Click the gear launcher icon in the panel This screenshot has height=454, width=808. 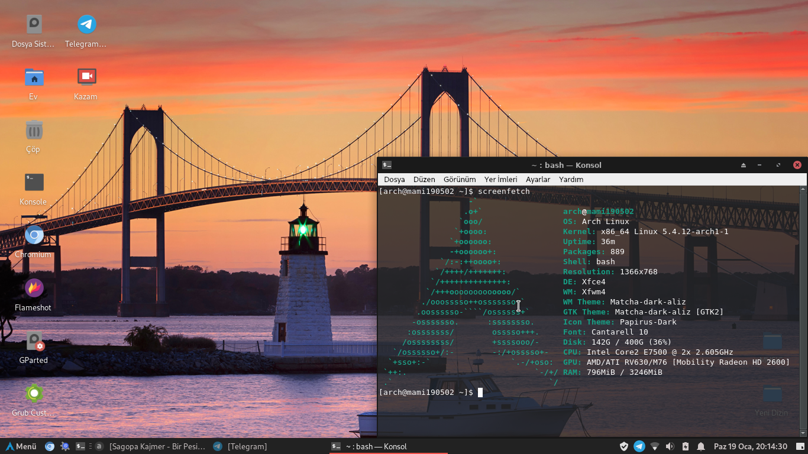click(65, 446)
